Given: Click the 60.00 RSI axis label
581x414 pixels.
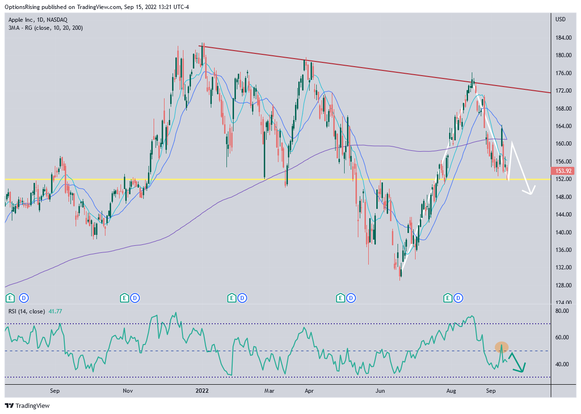Looking at the screenshot, I should click(562, 337).
